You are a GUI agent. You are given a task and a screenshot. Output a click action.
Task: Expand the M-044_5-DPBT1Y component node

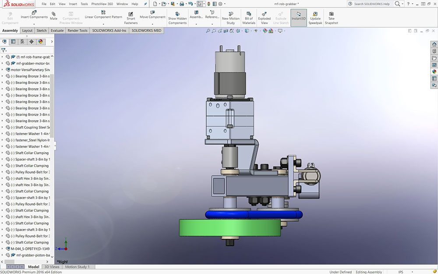click(x=3, y=249)
